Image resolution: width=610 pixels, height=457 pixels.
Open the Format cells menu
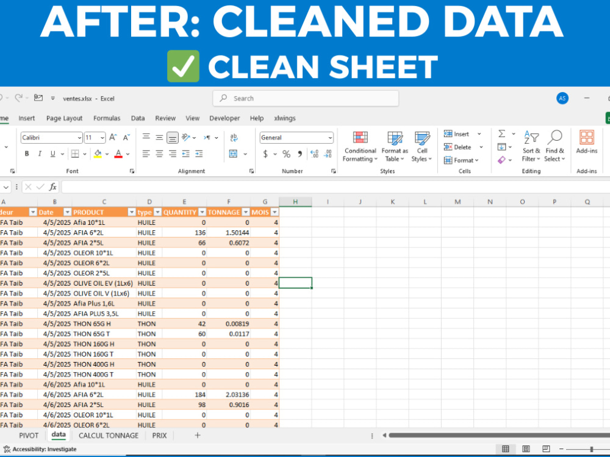461,160
